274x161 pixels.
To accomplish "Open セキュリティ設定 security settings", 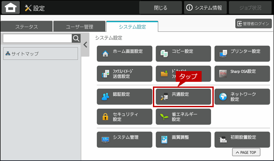I will coord(125,117).
